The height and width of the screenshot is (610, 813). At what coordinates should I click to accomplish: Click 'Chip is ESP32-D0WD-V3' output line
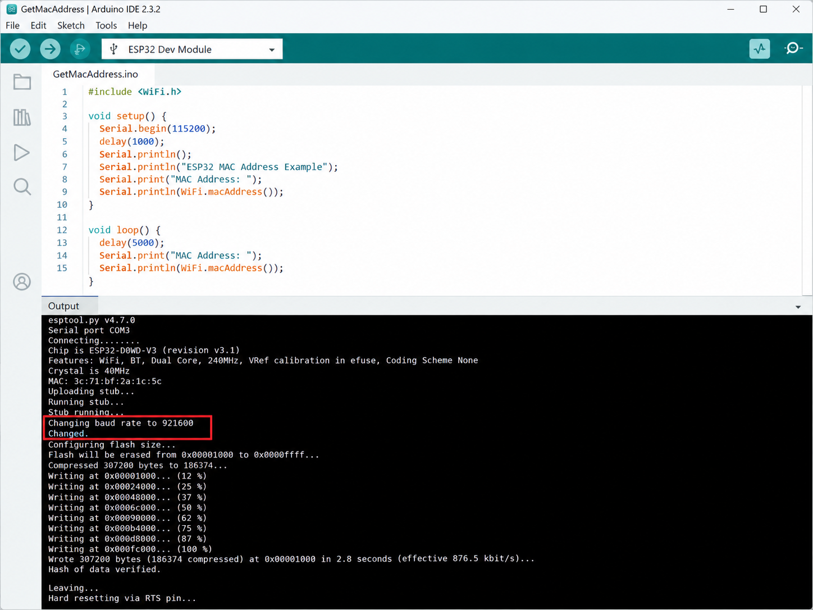tap(144, 350)
